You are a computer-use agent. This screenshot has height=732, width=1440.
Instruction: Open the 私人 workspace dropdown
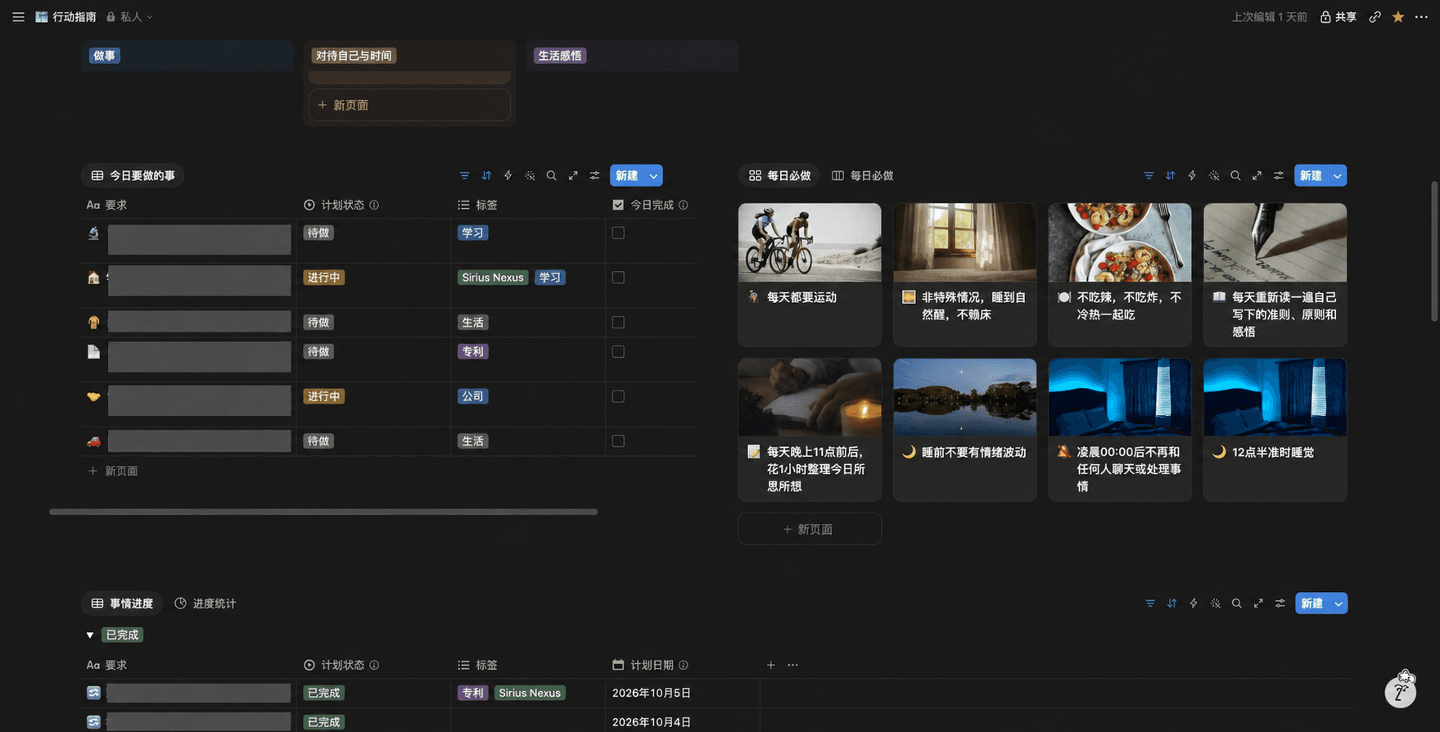click(130, 16)
